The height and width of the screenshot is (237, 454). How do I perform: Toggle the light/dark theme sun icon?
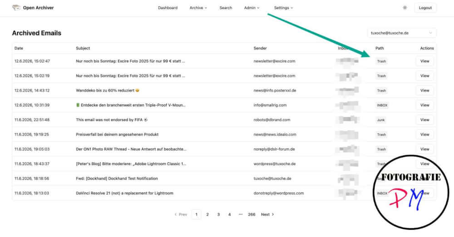click(405, 8)
